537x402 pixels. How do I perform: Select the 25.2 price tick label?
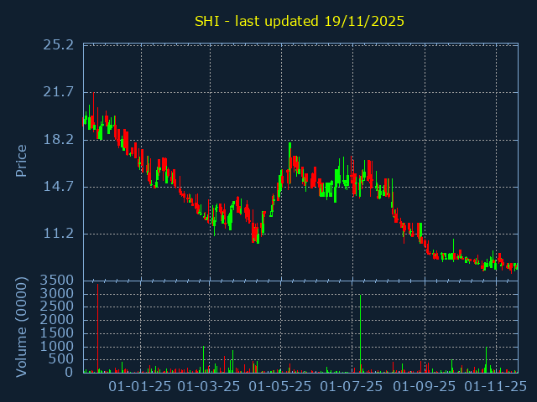click(x=59, y=44)
